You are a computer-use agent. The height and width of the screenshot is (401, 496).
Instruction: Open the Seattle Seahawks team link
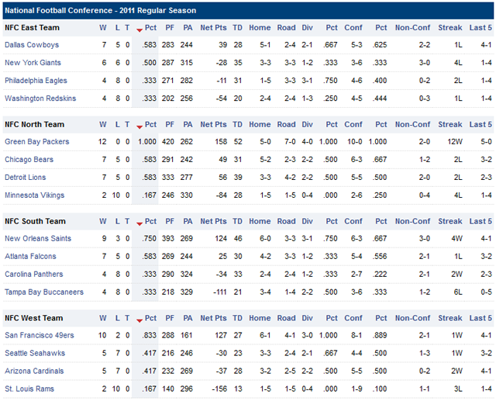point(35,353)
